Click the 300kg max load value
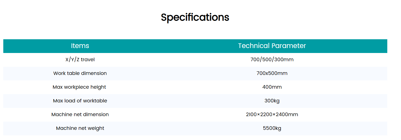 coord(272,101)
